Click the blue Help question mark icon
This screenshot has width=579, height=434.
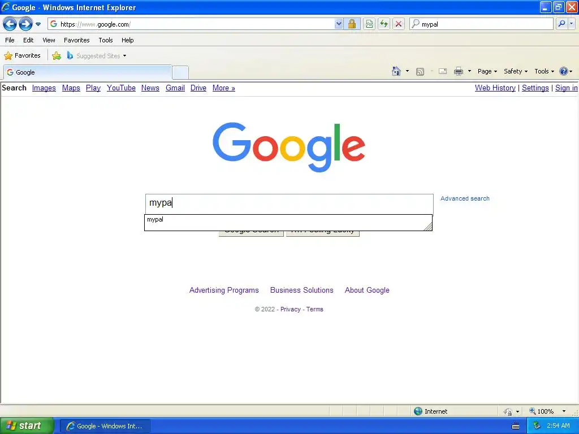(564, 71)
